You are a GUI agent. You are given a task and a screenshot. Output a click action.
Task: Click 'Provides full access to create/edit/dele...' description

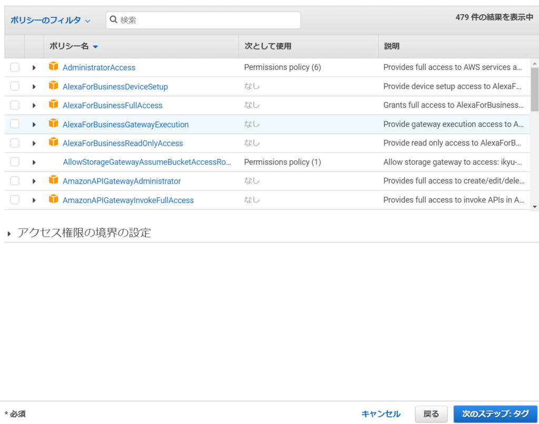(x=454, y=181)
